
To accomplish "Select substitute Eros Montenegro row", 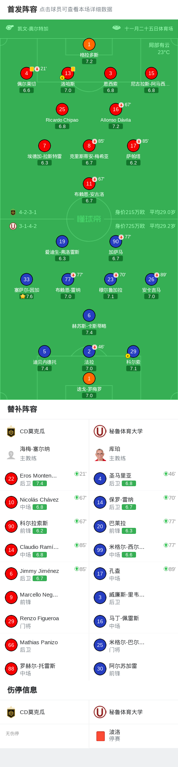I will click(x=44, y=479).
